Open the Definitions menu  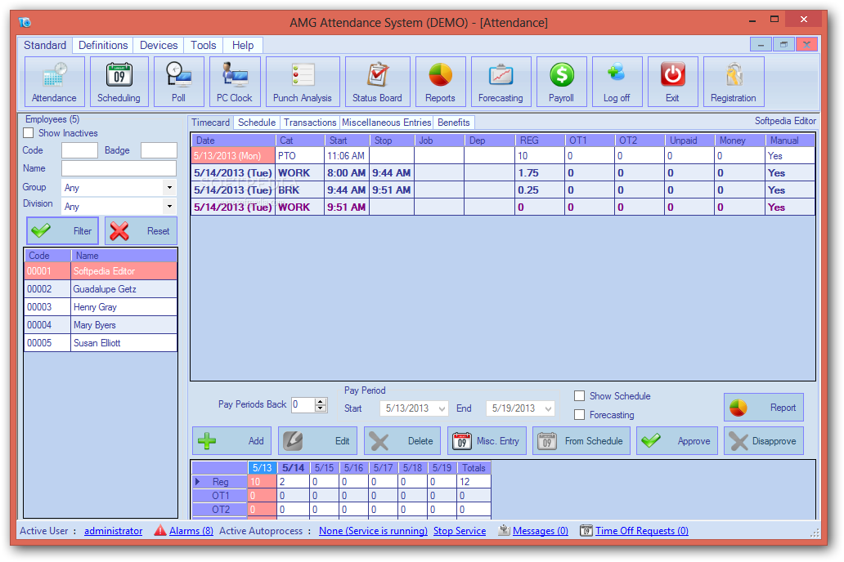click(103, 45)
